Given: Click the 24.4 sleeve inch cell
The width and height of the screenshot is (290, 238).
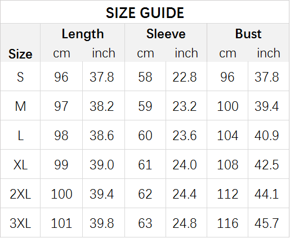Looking at the screenshot, I should pos(185,194).
